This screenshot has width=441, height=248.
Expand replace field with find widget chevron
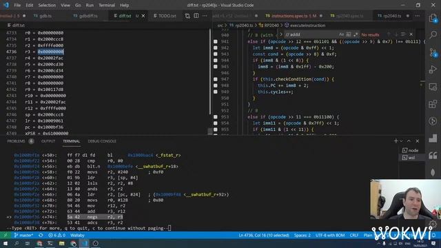point(280,34)
